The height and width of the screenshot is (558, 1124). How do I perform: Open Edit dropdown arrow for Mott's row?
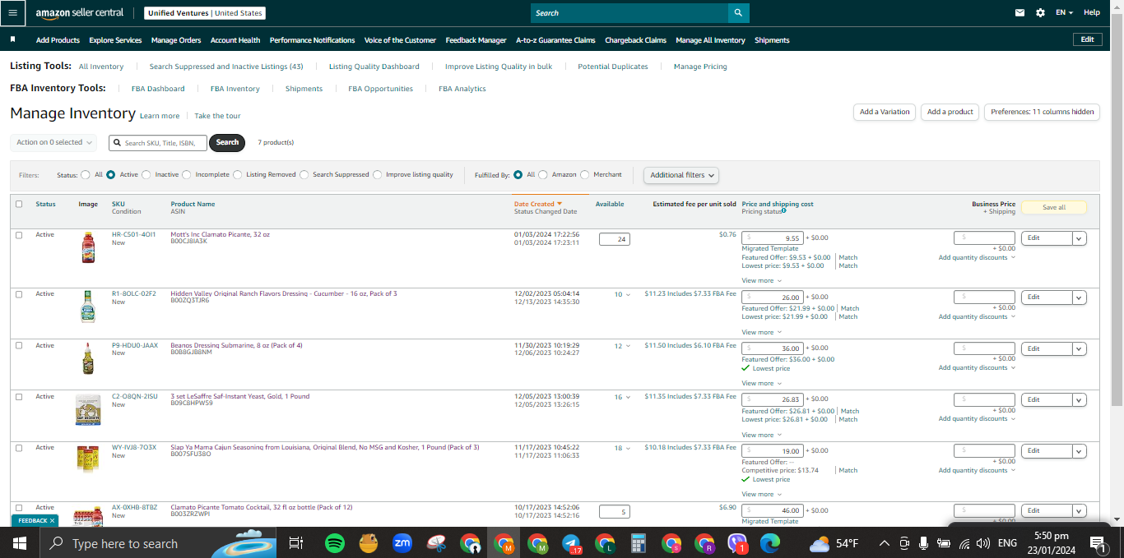1080,238
